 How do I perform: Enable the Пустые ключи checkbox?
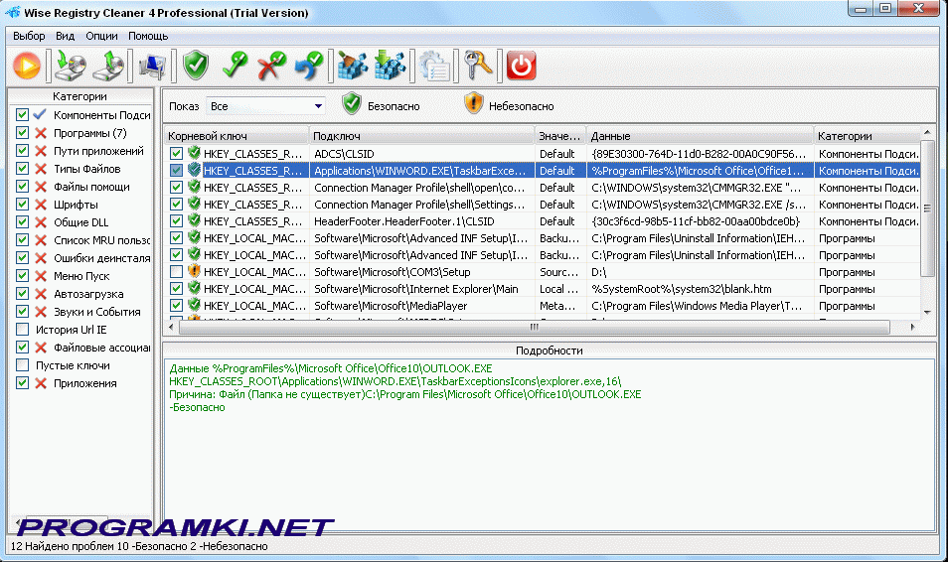(x=23, y=365)
